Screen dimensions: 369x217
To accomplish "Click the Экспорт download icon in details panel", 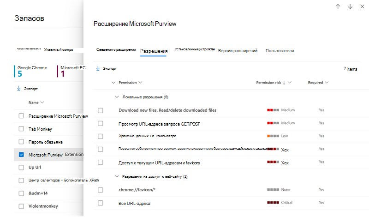I will pos(98,68).
